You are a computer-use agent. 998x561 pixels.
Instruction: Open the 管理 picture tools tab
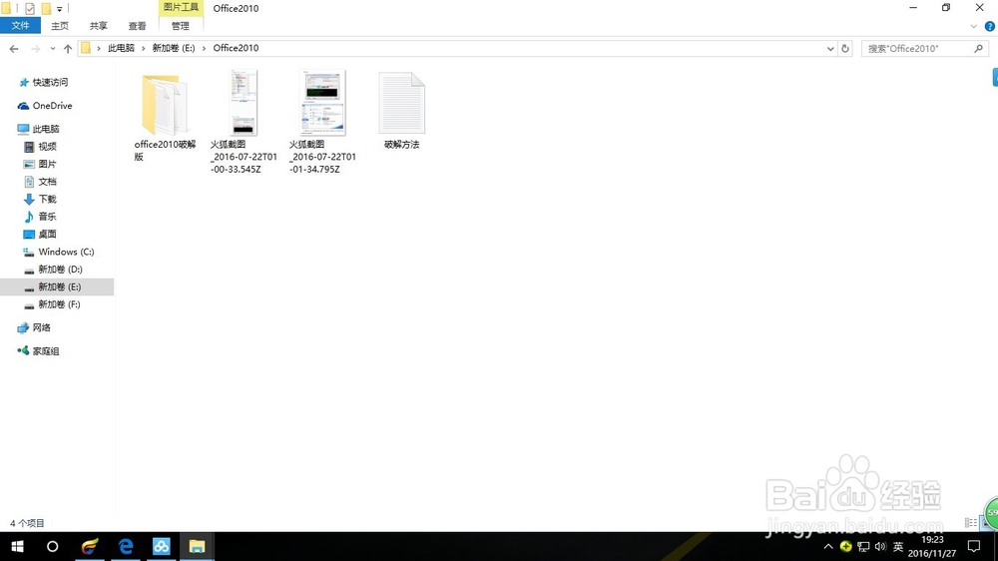(x=180, y=26)
